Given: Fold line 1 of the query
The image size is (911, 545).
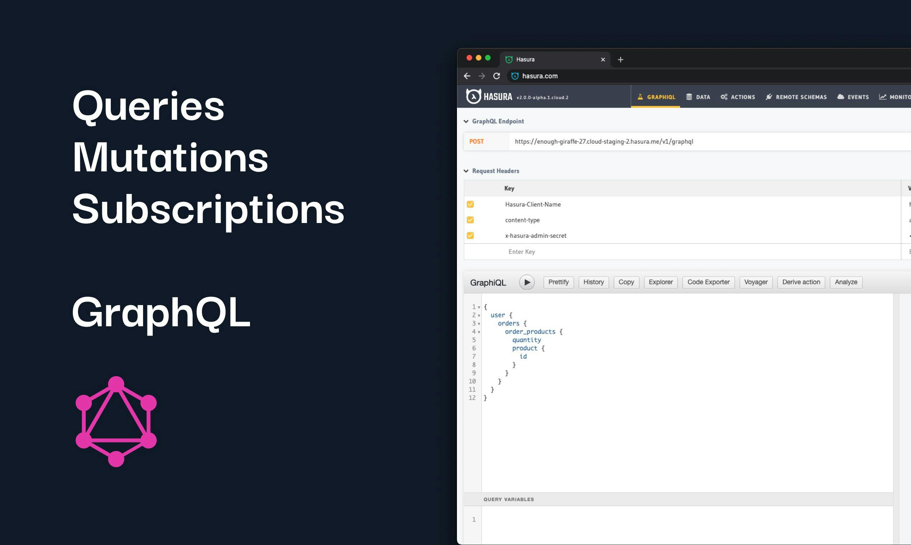Looking at the screenshot, I should point(479,307).
